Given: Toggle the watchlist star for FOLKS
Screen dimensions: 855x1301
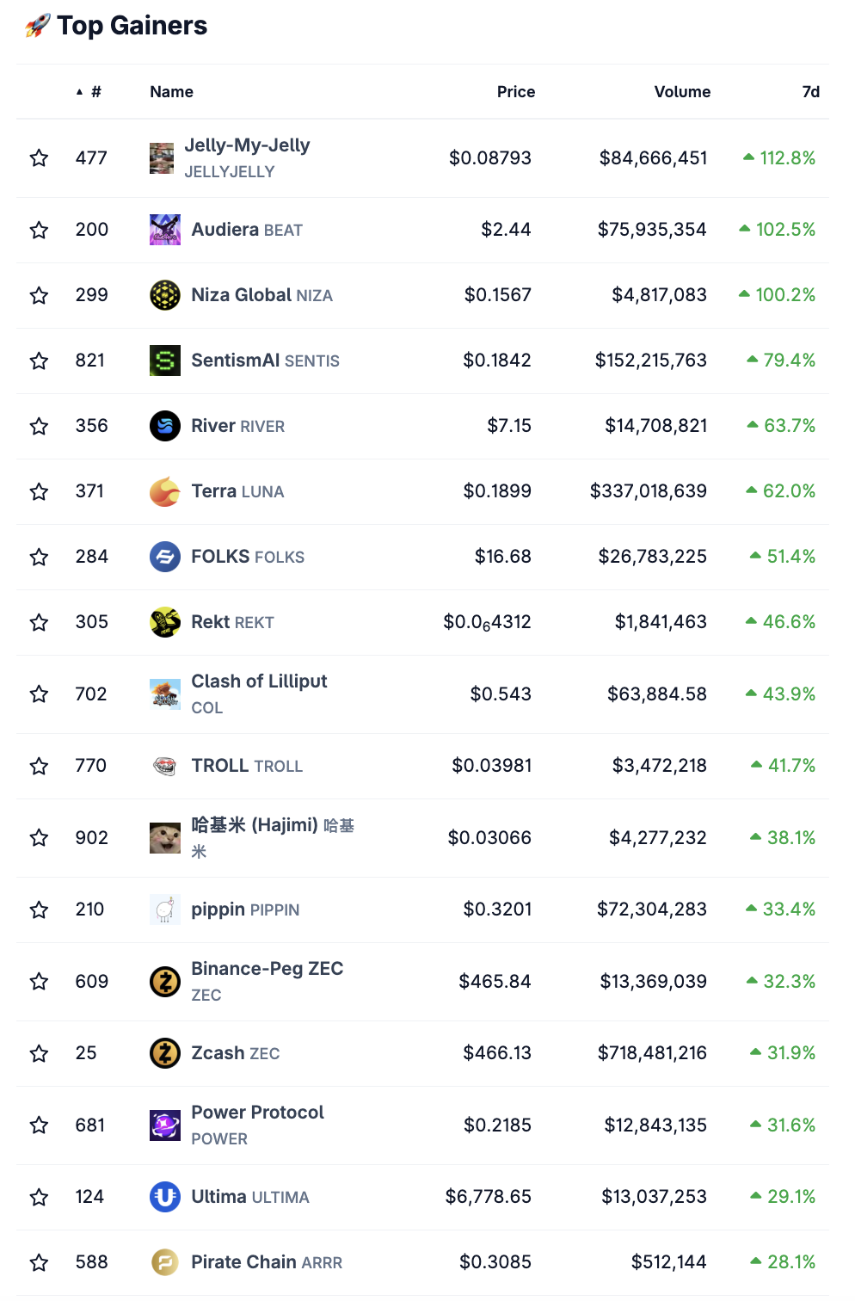Looking at the screenshot, I should pyautogui.click(x=39, y=557).
